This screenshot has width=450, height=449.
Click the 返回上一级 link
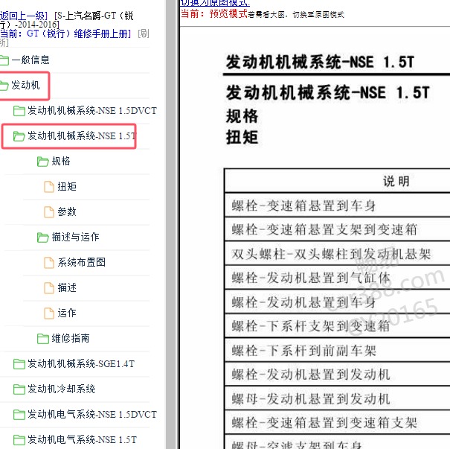click(x=22, y=16)
